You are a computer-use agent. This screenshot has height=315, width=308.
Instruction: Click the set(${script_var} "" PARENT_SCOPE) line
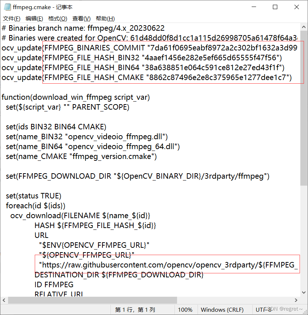pos(68,107)
